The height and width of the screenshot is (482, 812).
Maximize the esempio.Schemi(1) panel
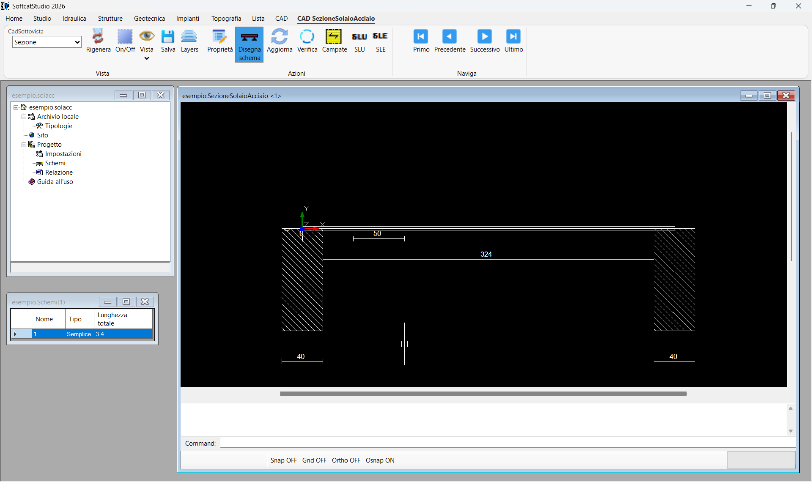tap(126, 302)
